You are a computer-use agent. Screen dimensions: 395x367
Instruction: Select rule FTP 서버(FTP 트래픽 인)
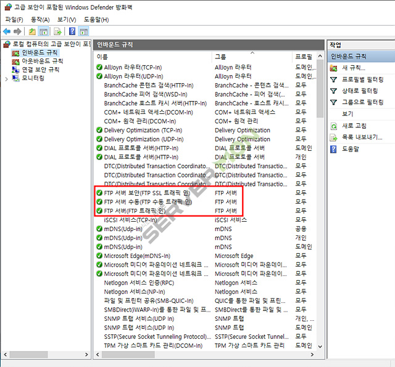click(135, 211)
